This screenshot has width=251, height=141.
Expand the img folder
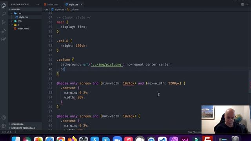(x=12, y=21)
